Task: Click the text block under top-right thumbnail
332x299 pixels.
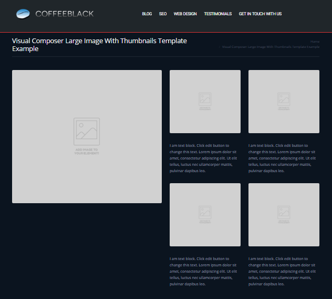Action: coord(282,158)
